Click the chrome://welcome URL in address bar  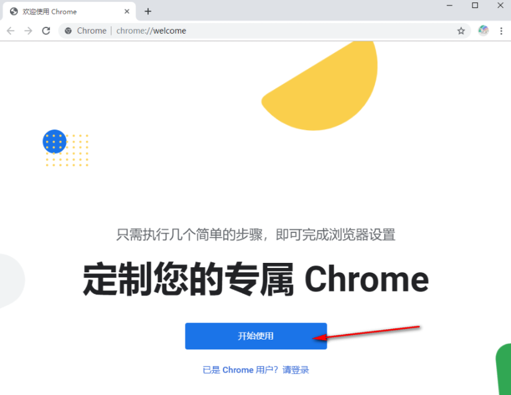pyautogui.click(x=151, y=31)
